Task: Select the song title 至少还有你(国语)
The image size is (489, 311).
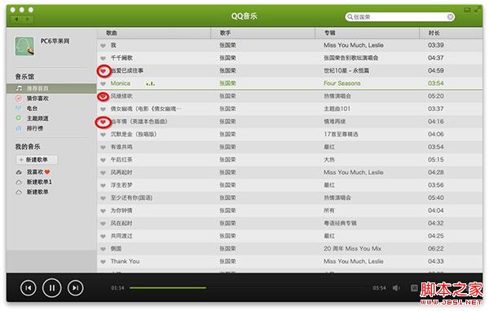Action: [131, 198]
